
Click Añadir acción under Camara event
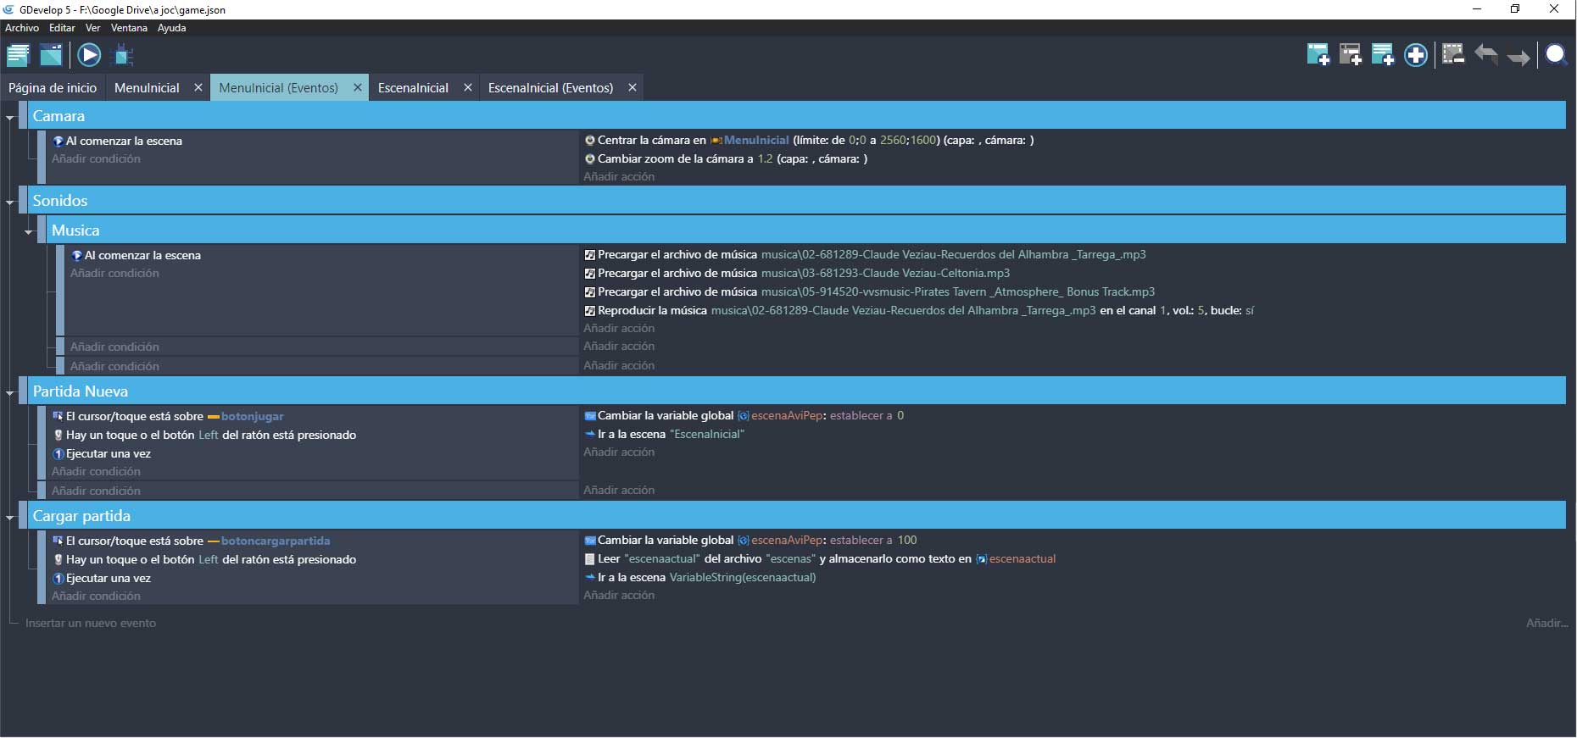[619, 177]
